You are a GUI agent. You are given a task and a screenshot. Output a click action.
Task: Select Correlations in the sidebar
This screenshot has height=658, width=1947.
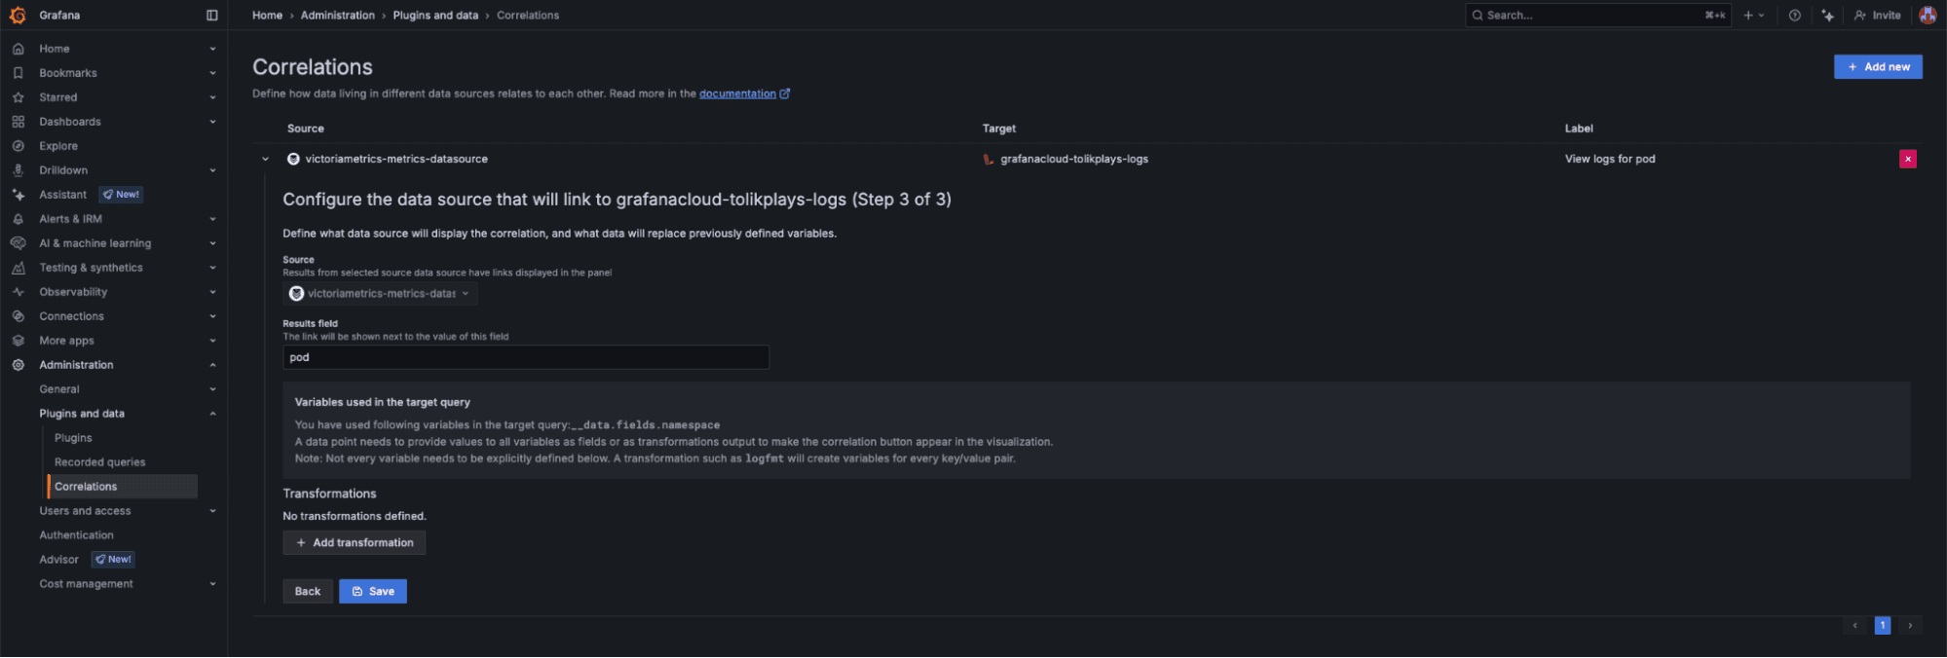pos(123,487)
